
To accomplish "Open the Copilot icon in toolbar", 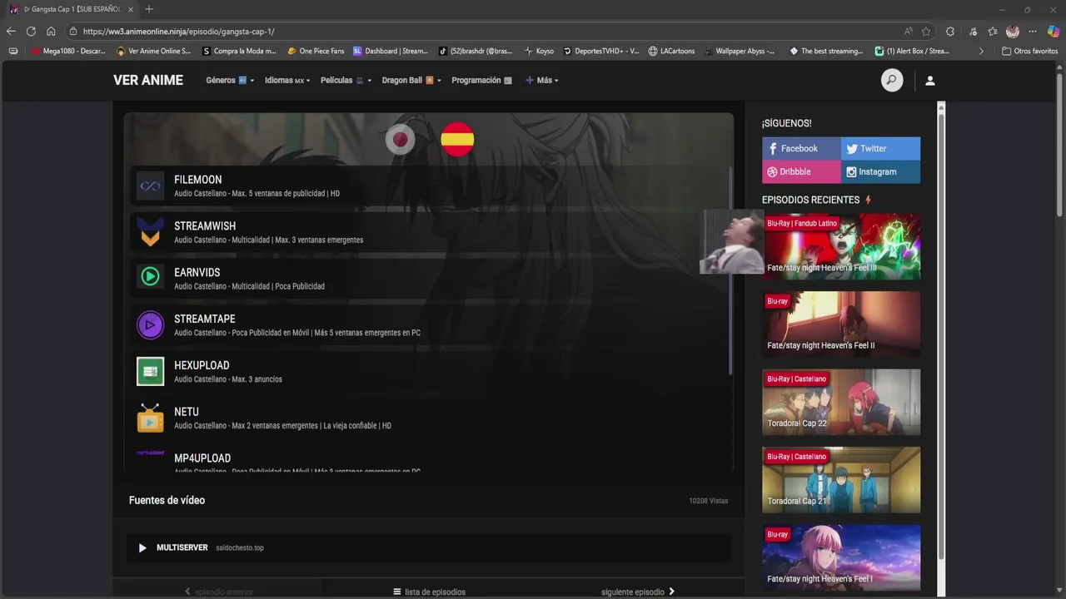I will point(1054,31).
